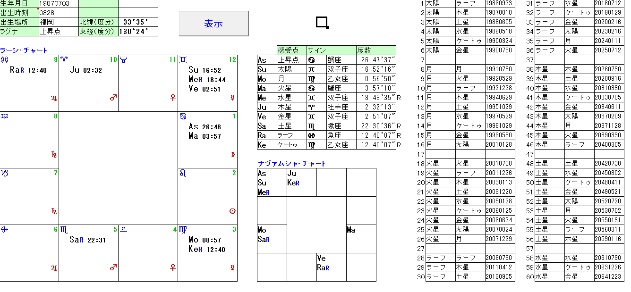
Task: Click the small square shape near the top
Action: click(x=322, y=22)
